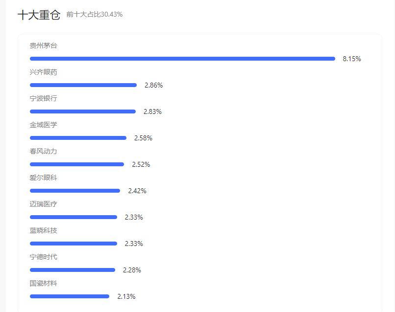Click the 蓝晓科技 holding name
The width and height of the screenshot is (395, 312).
tap(43, 230)
